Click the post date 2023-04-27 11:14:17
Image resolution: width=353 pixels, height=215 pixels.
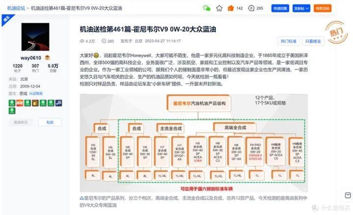(x=163, y=41)
